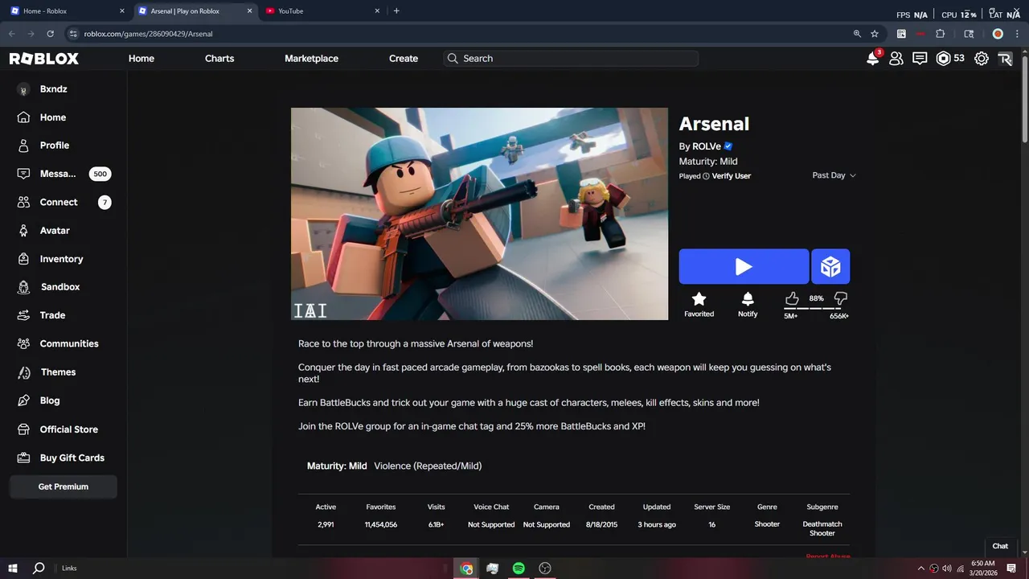Click the Roblox search field

click(571, 59)
